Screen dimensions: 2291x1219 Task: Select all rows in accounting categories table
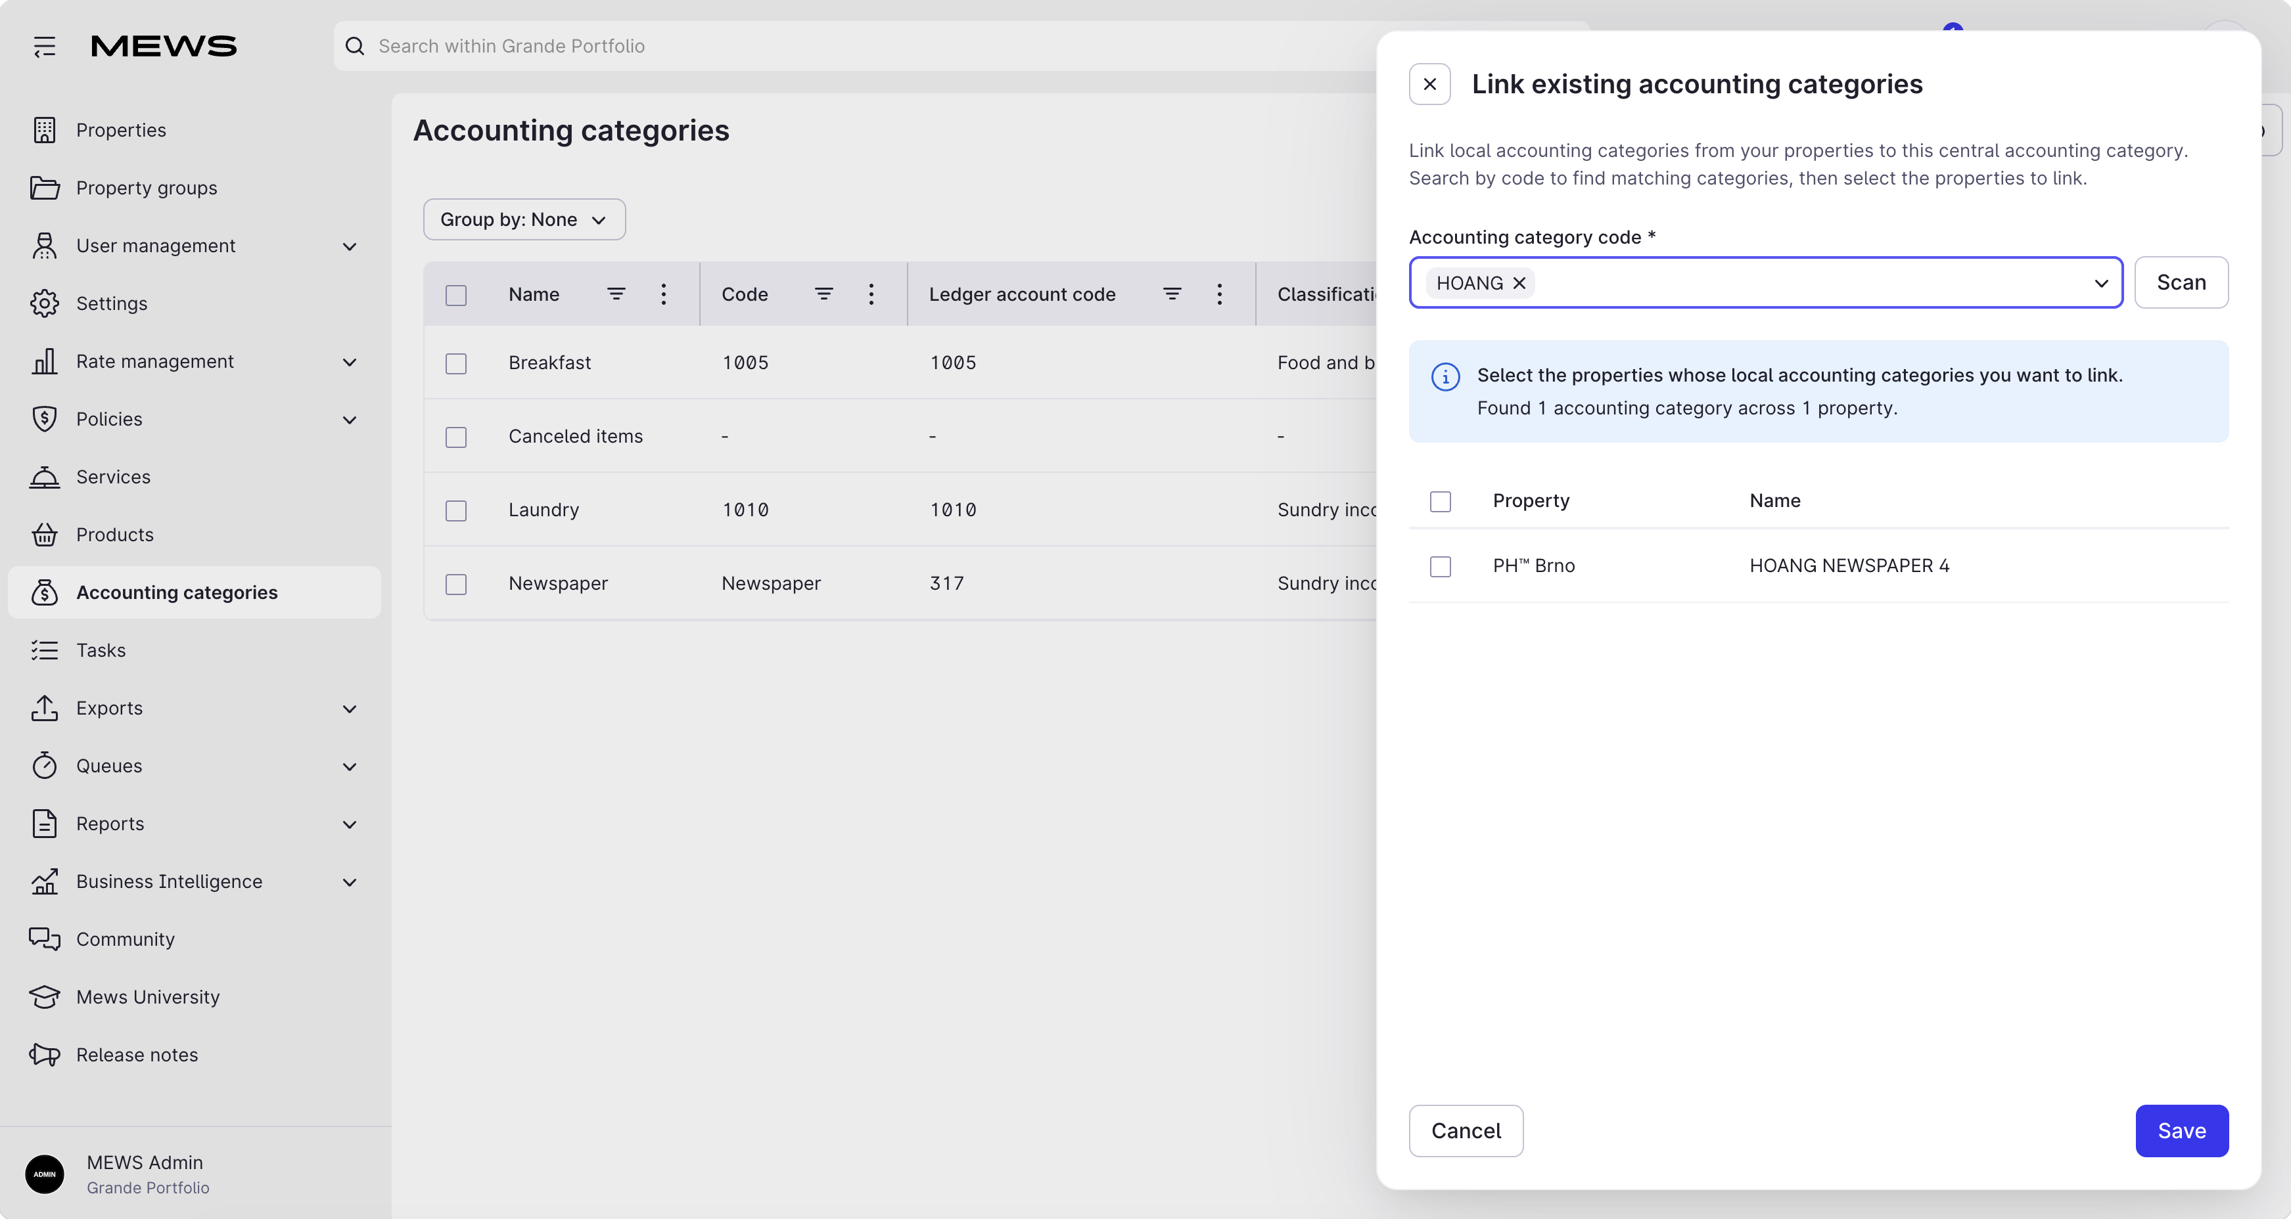(x=455, y=295)
